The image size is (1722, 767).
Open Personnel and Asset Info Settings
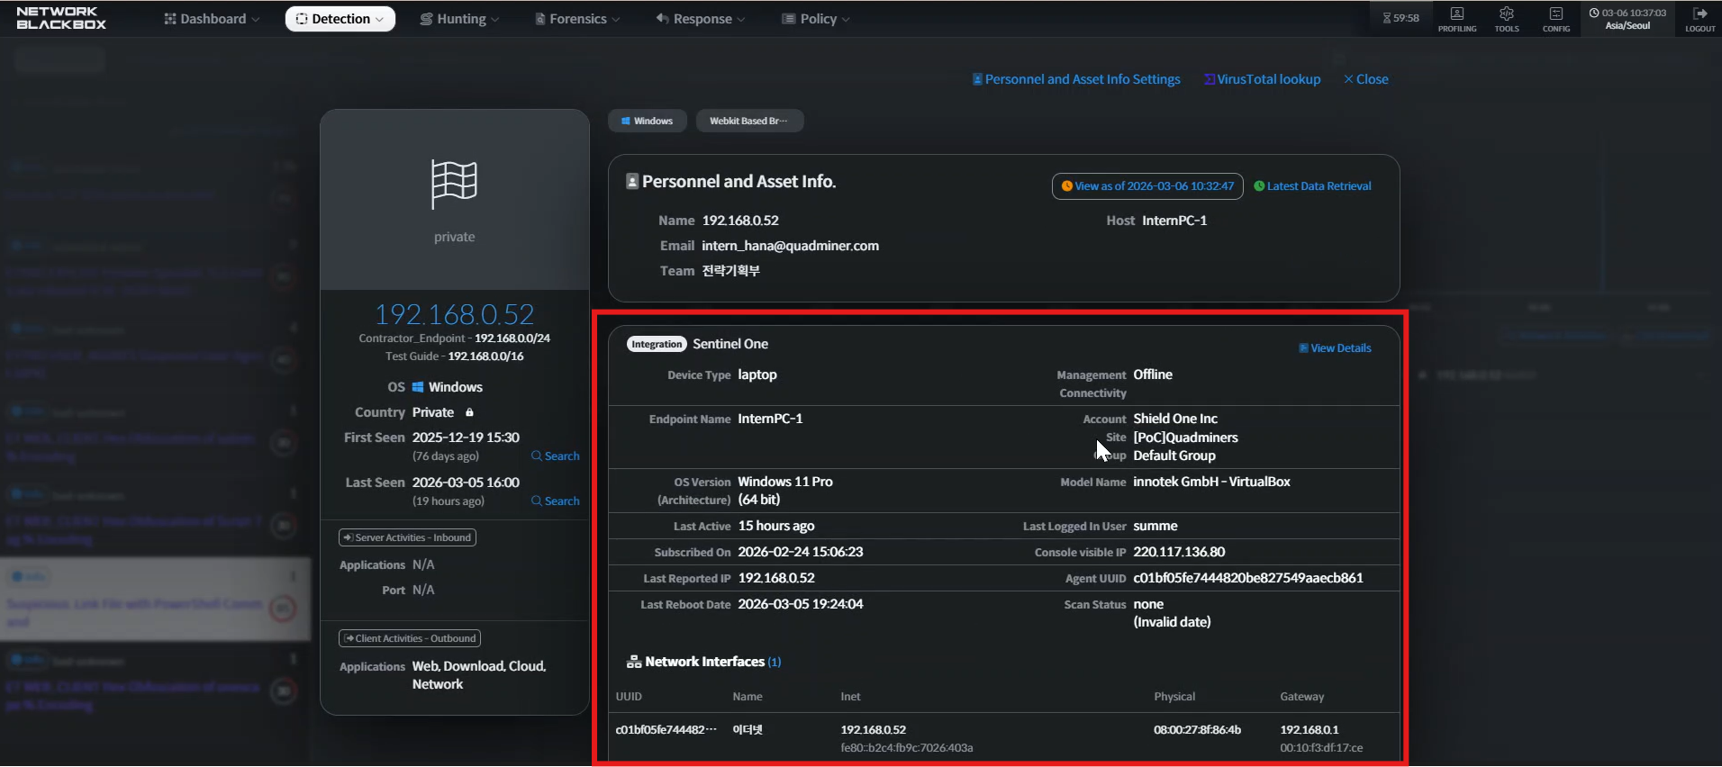[1076, 79]
